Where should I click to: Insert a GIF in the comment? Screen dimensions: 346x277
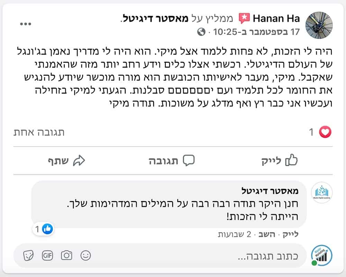click(47, 256)
